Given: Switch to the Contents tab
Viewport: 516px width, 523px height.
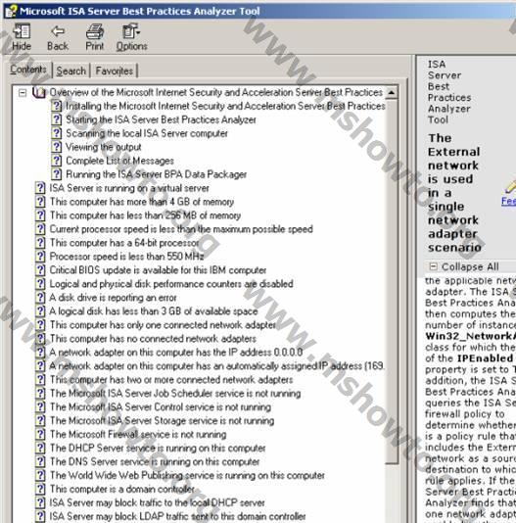Looking at the screenshot, I should coord(28,70).
